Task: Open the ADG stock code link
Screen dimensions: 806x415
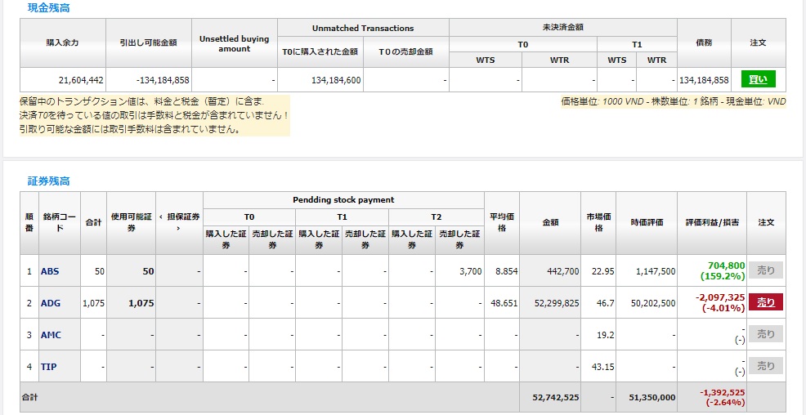Action: coord(51,303)
